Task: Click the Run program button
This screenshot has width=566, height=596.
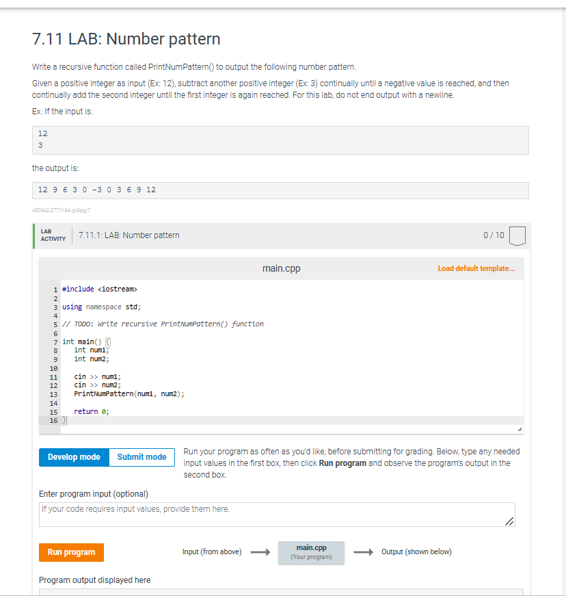Action: point(71,552)
